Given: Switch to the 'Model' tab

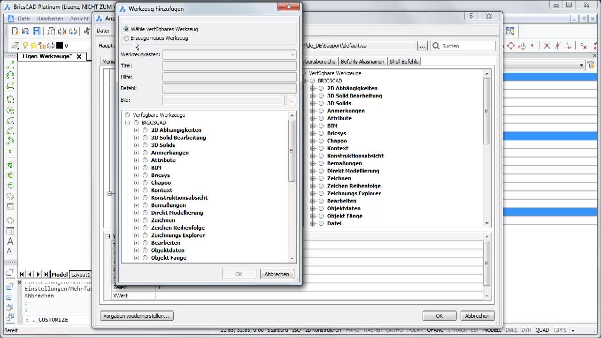Looking at the screenshot, I should pyautogui.click(x=60, y=275).
